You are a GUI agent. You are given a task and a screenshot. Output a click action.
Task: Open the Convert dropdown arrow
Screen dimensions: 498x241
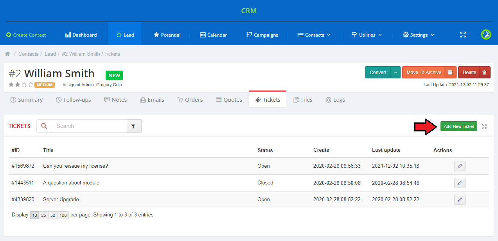tap(396, 72)
